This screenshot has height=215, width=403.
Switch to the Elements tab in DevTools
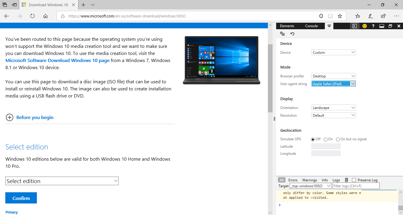(287, 26)
